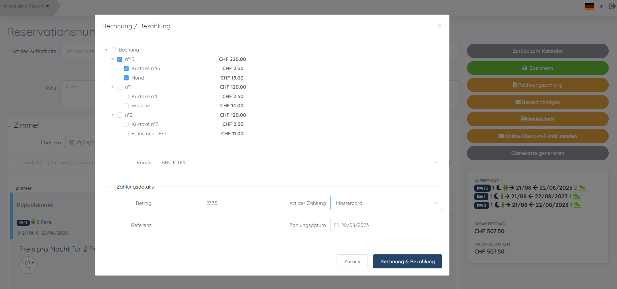The height and width of the screenshot is (289, 617).
Task: Collapse the n°15 tree branch
Action: pos(113,59)
